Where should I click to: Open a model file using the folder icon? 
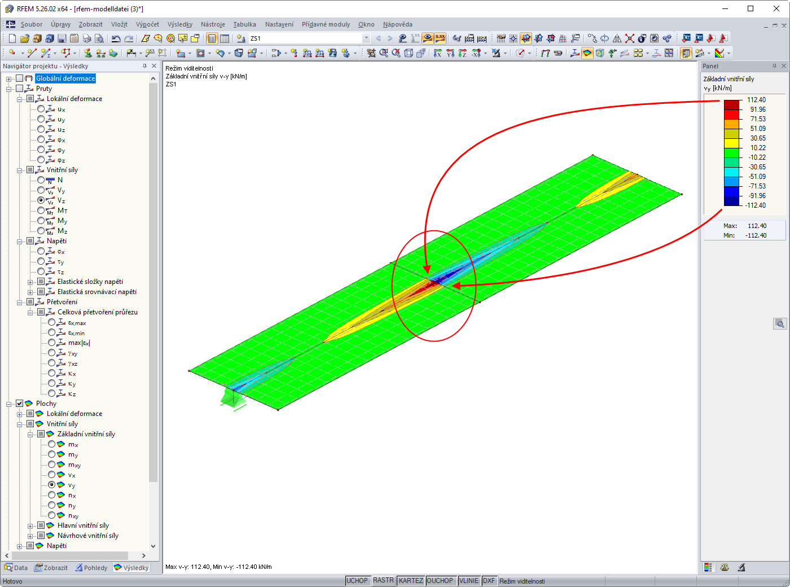point(24,38)
